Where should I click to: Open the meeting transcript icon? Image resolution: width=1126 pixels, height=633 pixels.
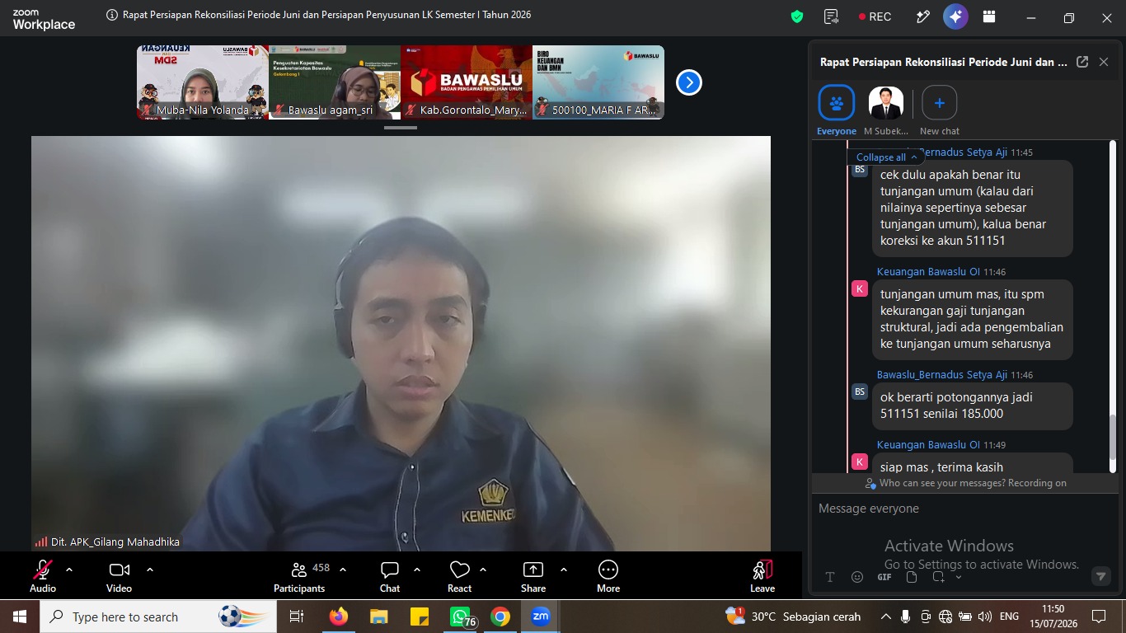click(x=831, y=16)
